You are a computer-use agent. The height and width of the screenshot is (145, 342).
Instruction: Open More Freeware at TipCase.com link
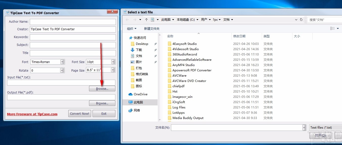click(x=32, y=114)
